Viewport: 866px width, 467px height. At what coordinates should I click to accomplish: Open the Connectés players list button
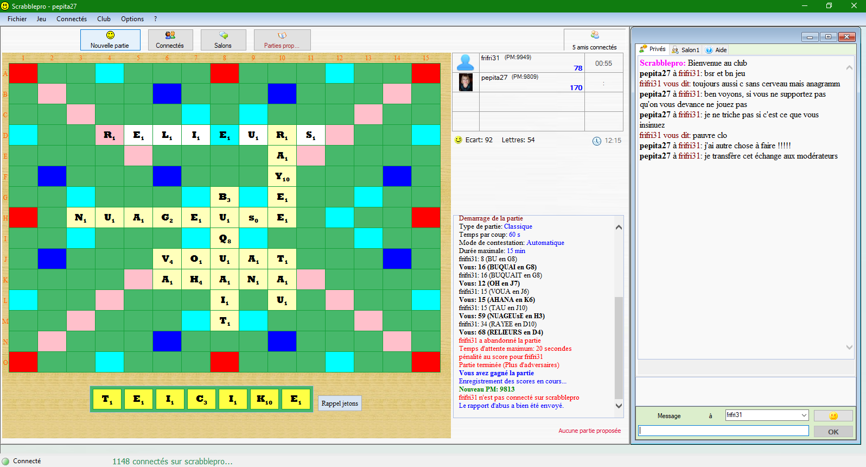(170, 40)
